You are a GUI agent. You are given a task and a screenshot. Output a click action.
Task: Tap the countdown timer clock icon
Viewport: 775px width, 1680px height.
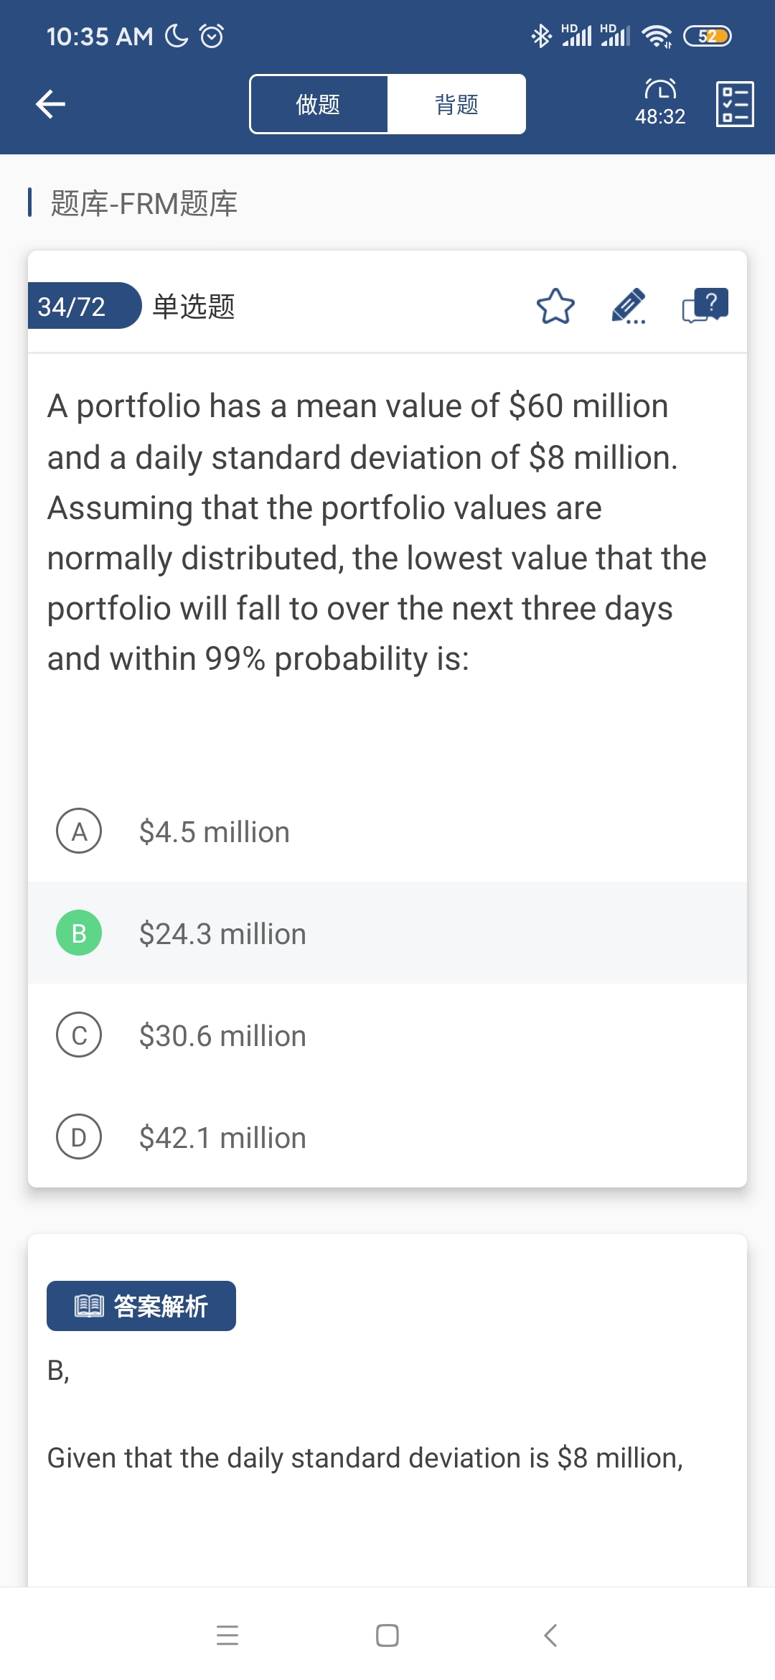(x=660, y=90)
